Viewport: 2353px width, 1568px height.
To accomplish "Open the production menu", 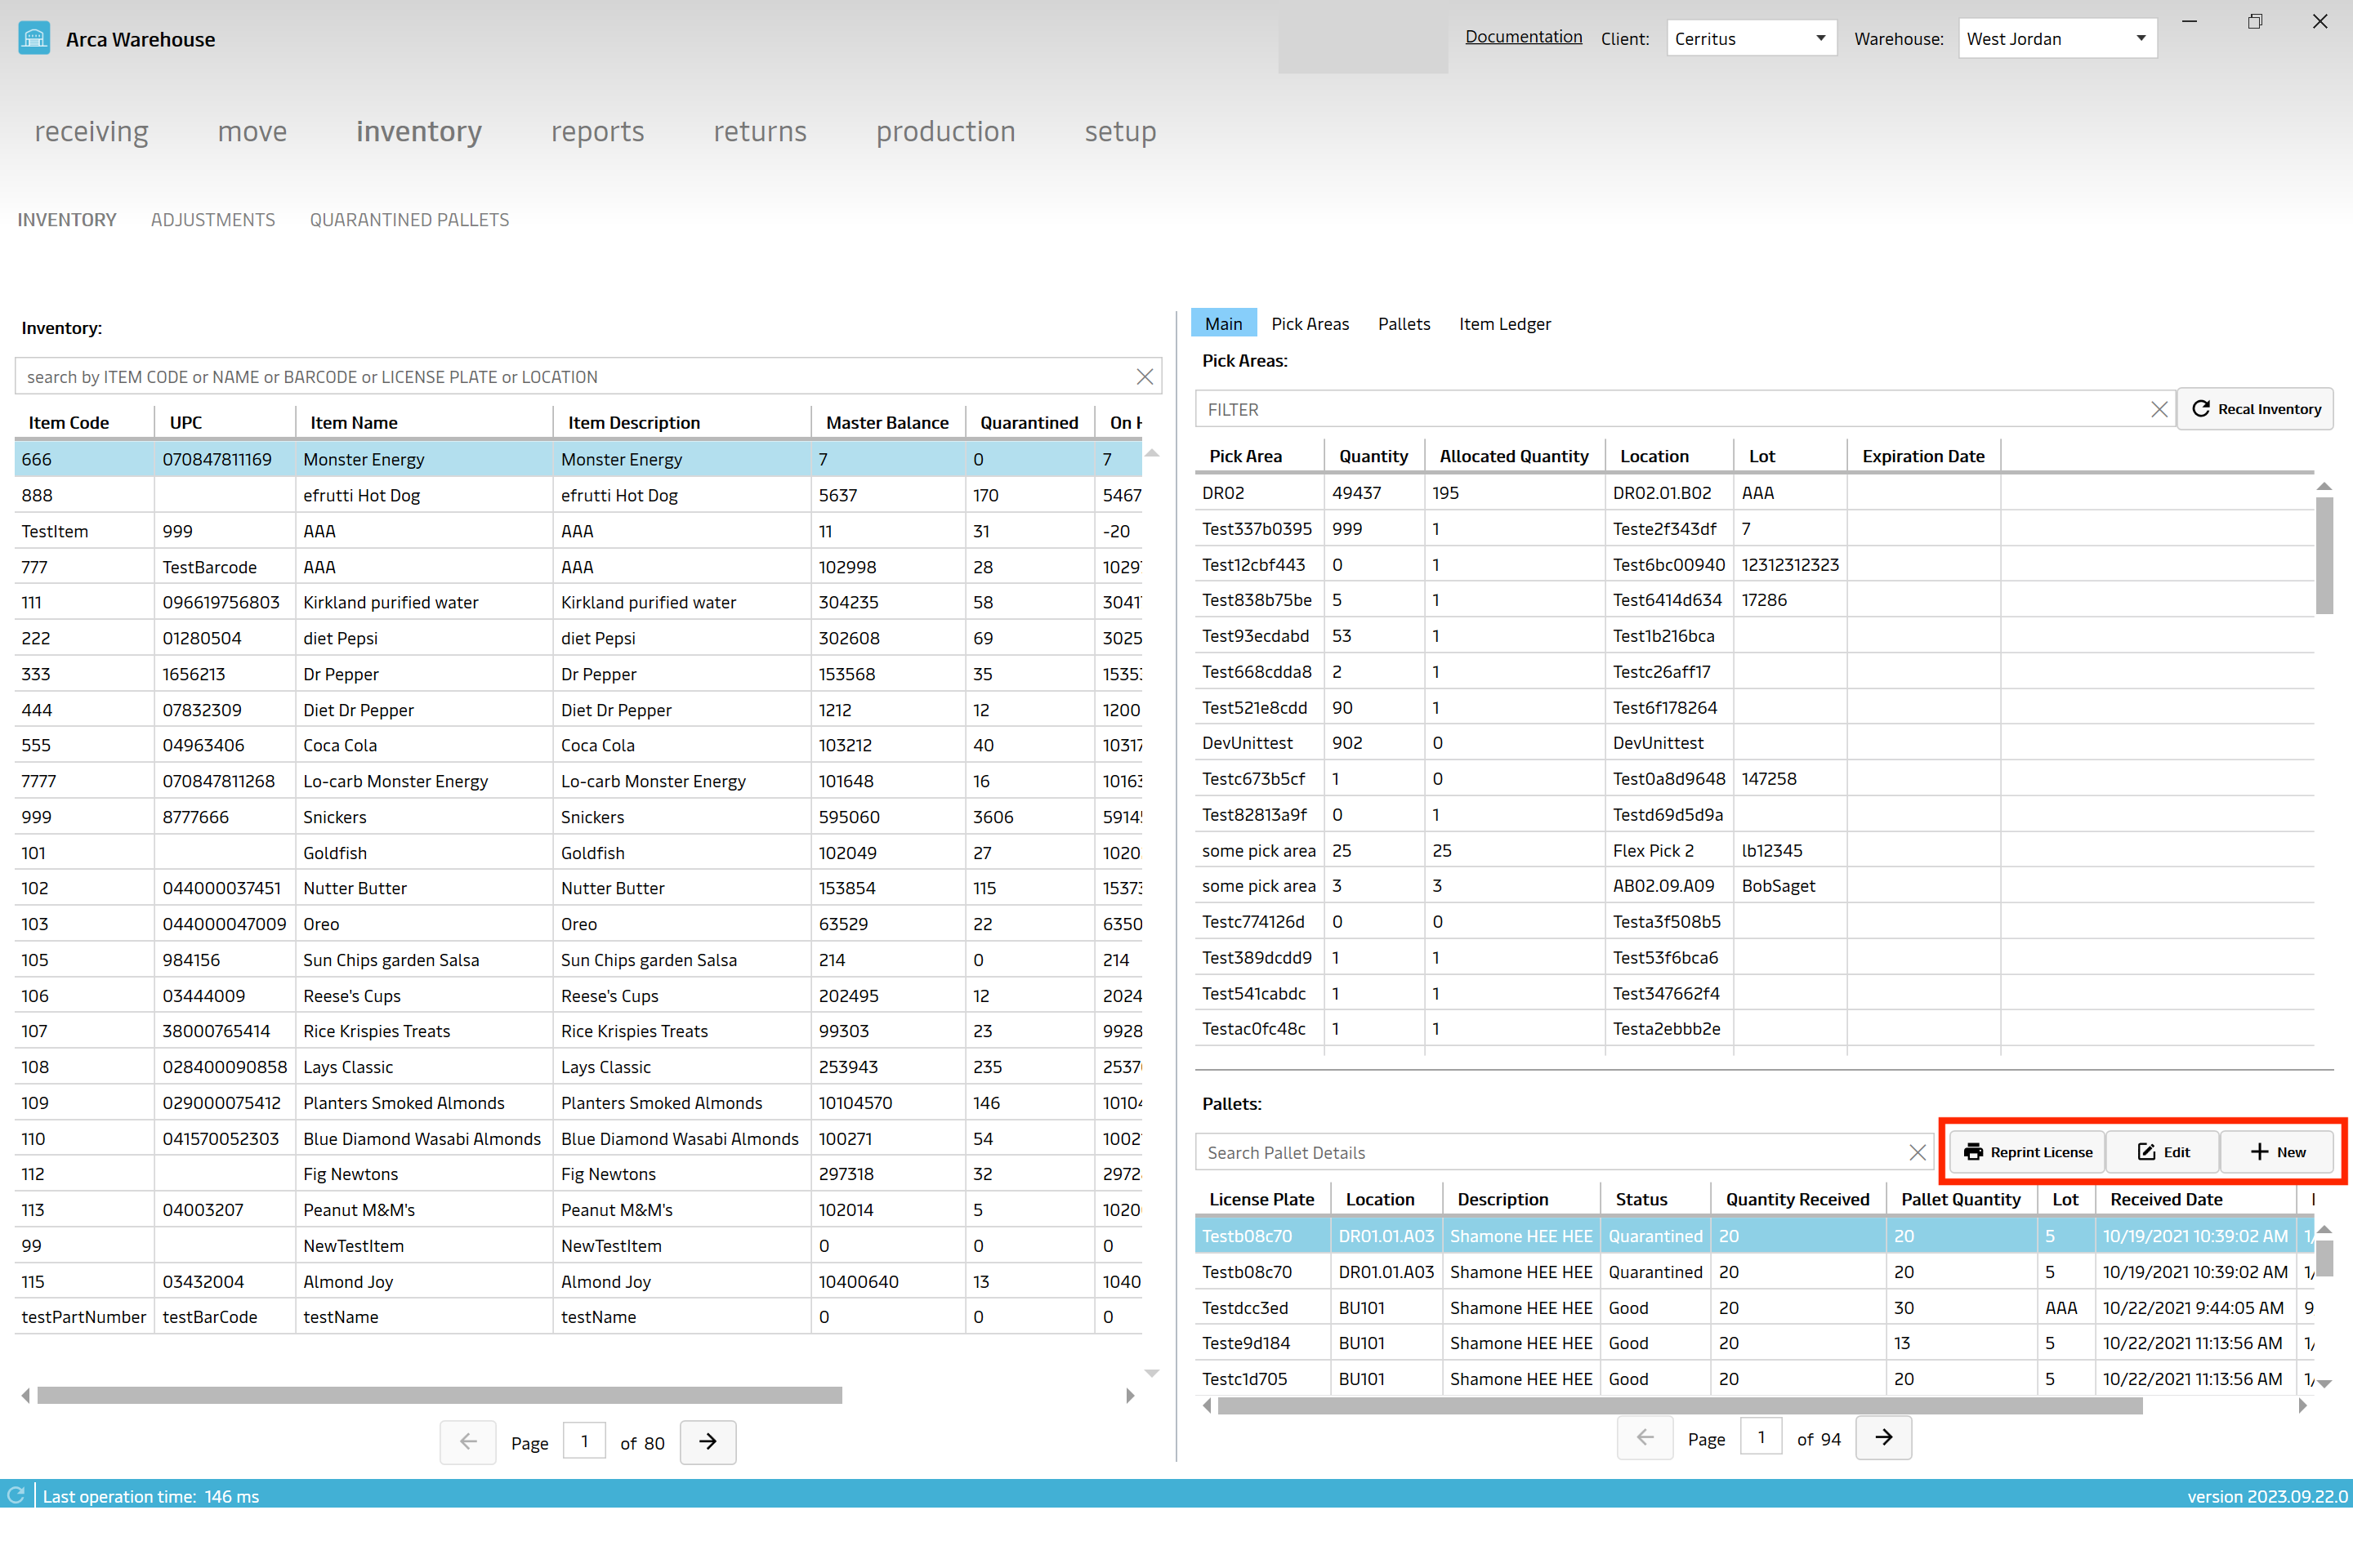I will point(945,131).
